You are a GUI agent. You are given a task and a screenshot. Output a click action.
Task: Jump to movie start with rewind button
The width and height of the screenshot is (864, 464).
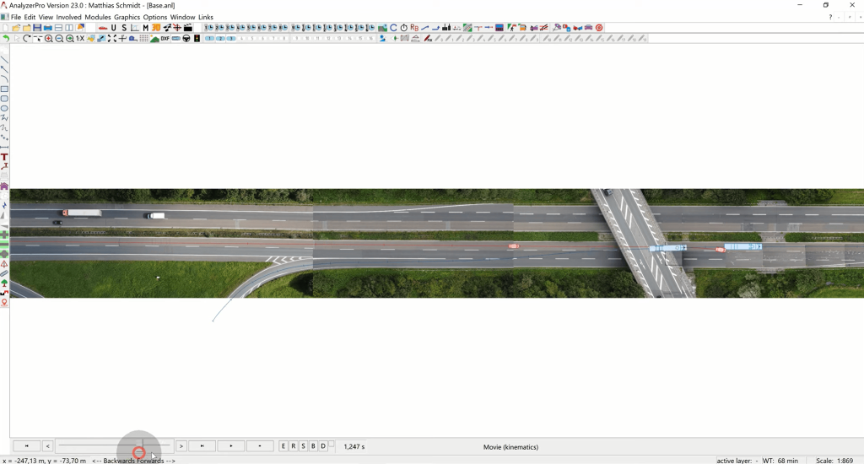pyautogui.click(x=26, y=446)
